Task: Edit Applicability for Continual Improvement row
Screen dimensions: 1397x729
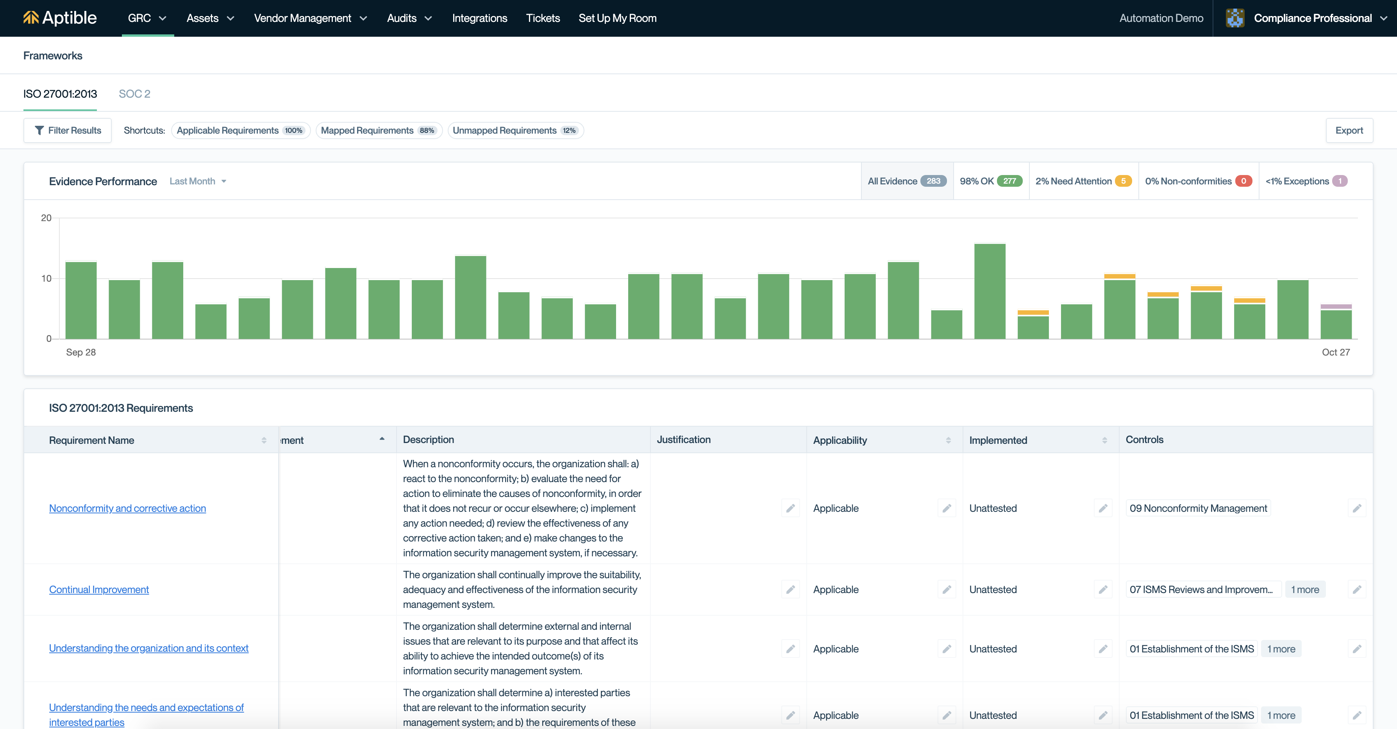Action: pos(946,590)
